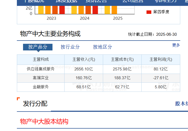Switch to the 按产品分 tab
The width and height of the screenshot is (188, 131).
pyautogui.click(x=38, y=47)
